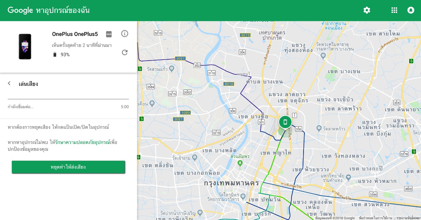Click road shield 3344 on the map
421x220 pixels.
pos(373,194)
